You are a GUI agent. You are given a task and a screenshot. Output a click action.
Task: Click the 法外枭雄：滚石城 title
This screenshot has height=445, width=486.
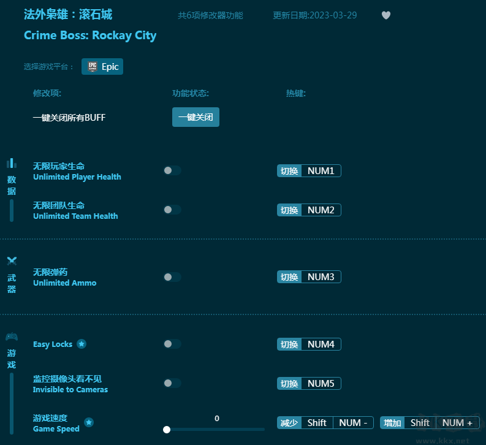68,15
